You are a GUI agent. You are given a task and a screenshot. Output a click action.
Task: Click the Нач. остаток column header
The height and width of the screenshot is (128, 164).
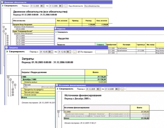point(62,21)
